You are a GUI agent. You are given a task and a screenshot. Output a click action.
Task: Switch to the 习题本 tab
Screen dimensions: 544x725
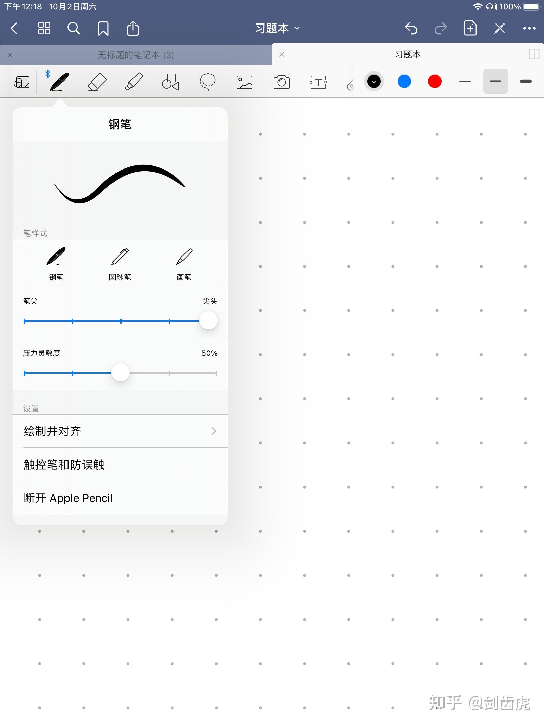408,54
